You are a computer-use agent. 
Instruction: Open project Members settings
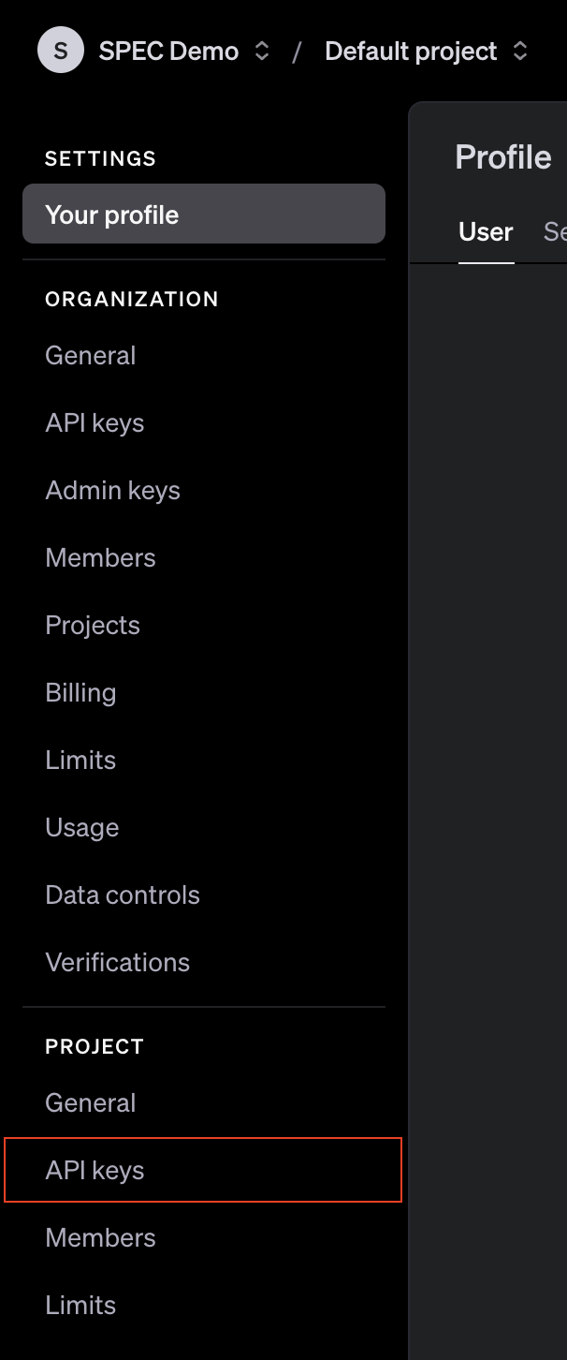tap(100, 1237)
